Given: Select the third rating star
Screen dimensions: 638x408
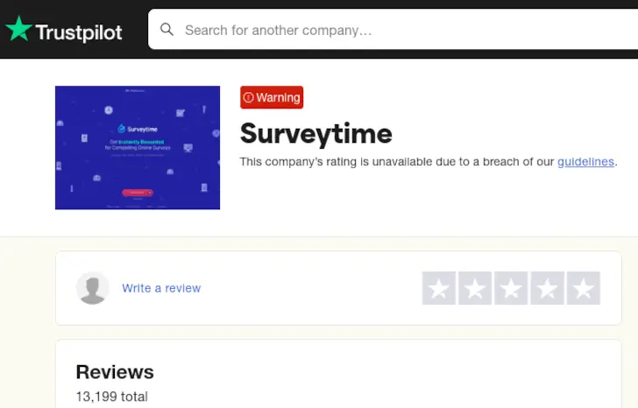Looking at the screenshot, I should [x=511, y=288].
